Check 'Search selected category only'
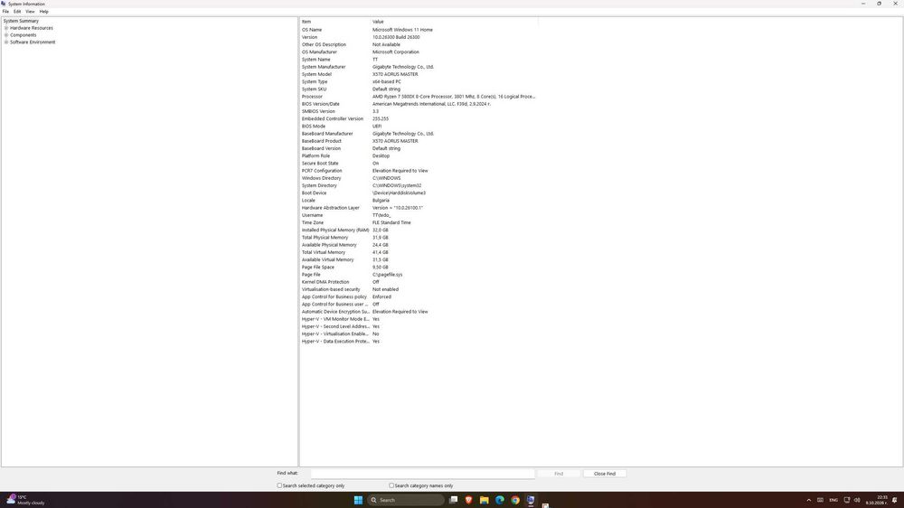 click(279, 485)
